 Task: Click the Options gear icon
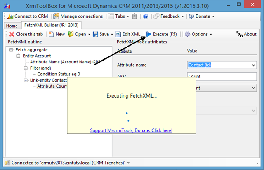[x=187, y=34]
